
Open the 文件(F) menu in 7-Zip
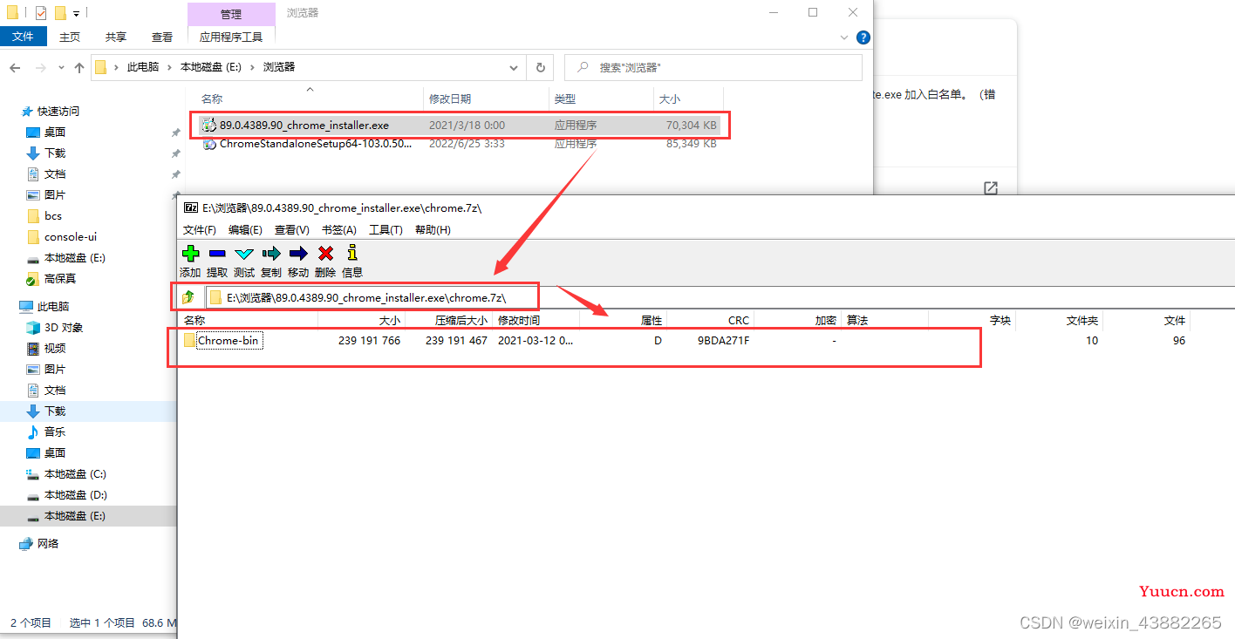point(200,229)
